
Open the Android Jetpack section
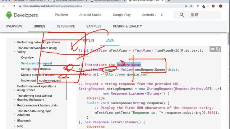149,15
